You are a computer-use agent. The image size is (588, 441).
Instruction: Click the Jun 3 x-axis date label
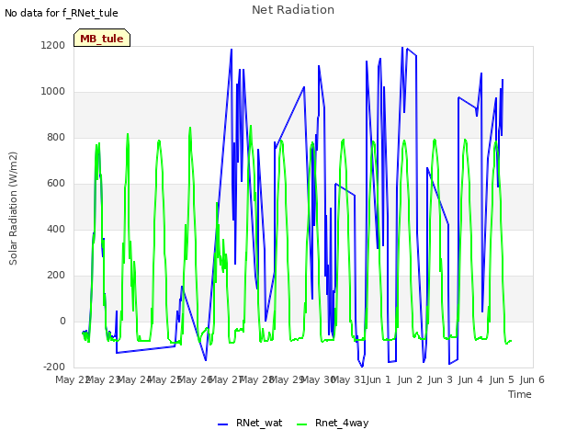pyautogui.click(x=440, y=379)
